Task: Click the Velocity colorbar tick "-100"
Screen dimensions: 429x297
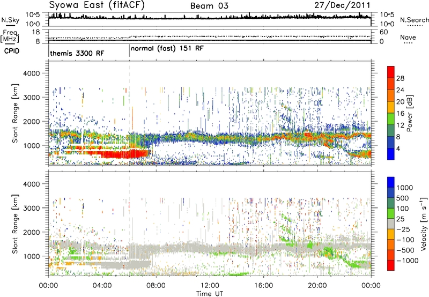Action: 405,240
